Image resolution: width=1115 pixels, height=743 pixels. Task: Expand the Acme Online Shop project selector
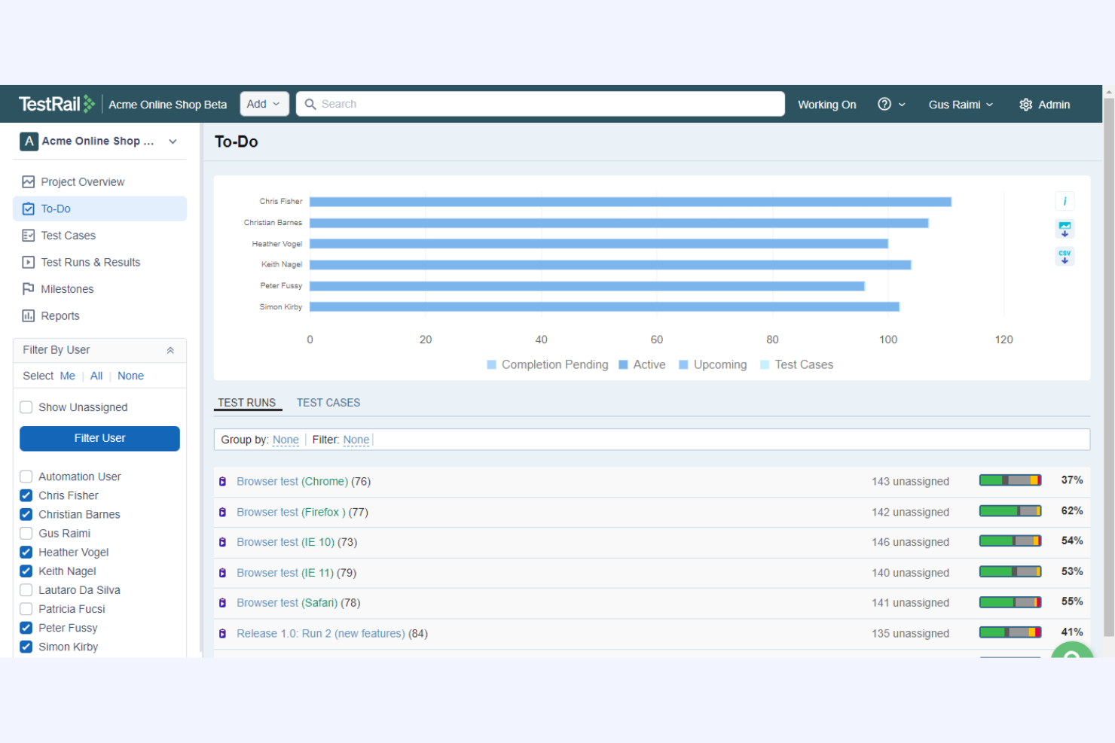pyautogui.click(x=173, y=141)
